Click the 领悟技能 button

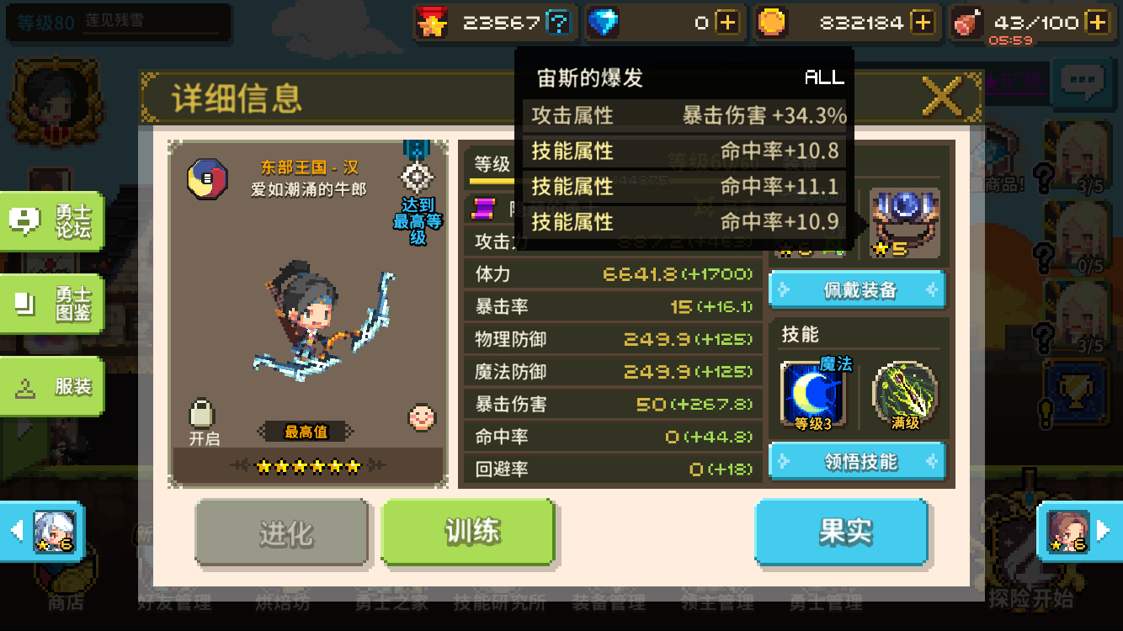click(x=858, y=462)
